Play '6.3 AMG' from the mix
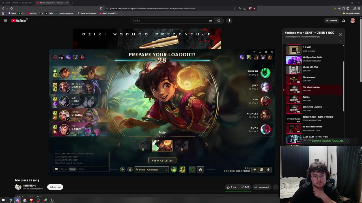 [x=313, y=50]
